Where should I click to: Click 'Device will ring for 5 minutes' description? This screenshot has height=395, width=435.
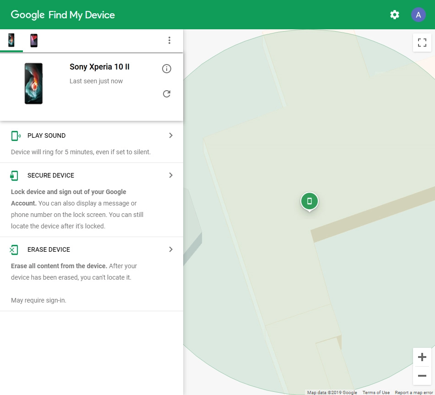click(x=81, y=152)
